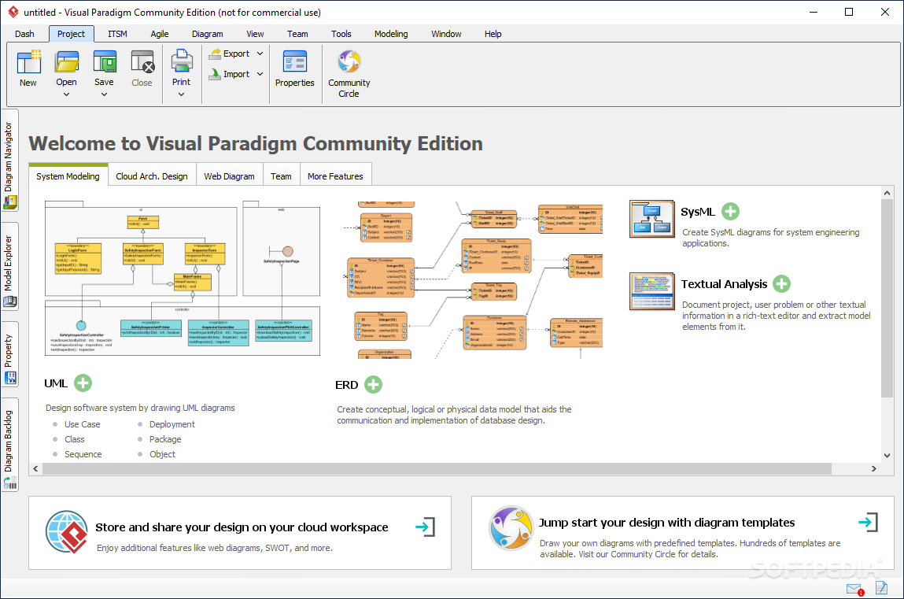Viewport: 904px width, 599px height.
Task: Click the plus icon next to SysML
Action: [x=730, y=212]
